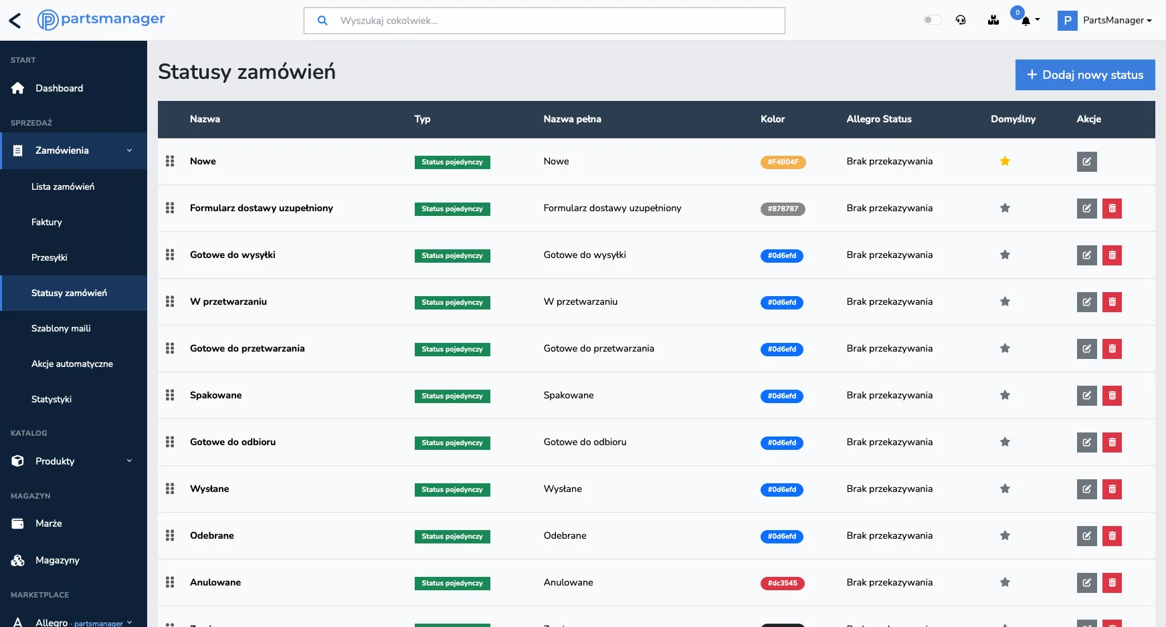Viewport: 1166px width, 627px height.
Task: Click the partsmanager logo
Action: point(101,19)
